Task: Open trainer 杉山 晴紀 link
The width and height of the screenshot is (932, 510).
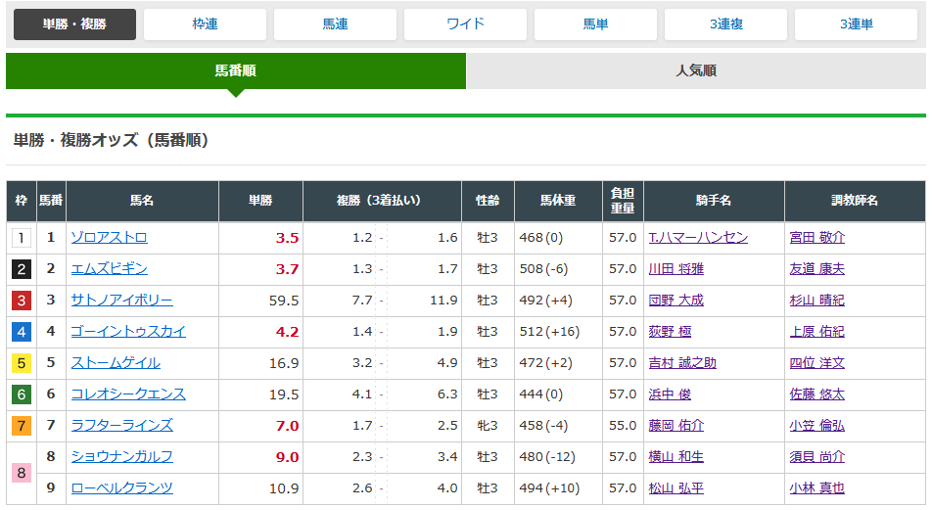Action: tap(817, 301)
